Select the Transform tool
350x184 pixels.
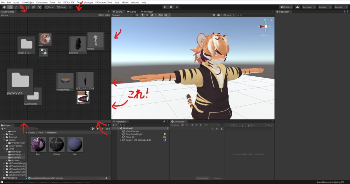click(x=33, y=7)
